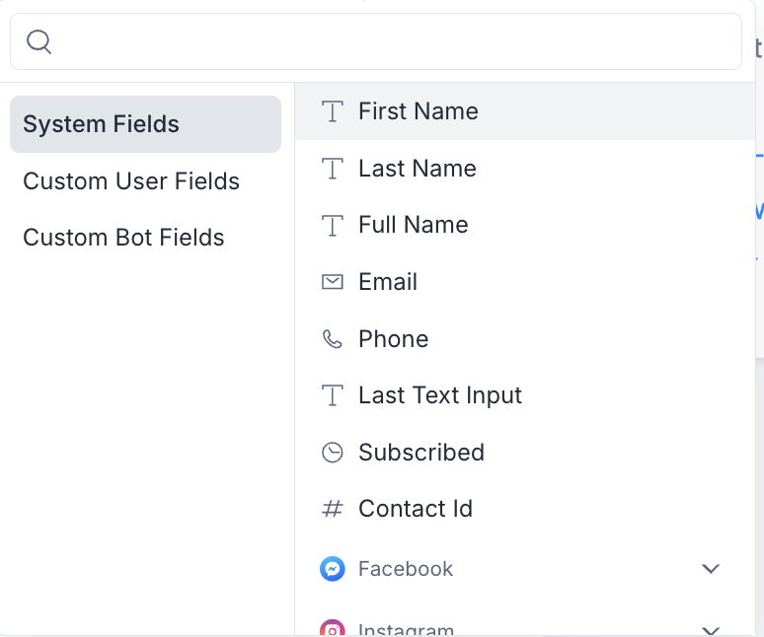Viewport: 764px width, 637px height.
Task: Click the hash icon beside Contact Id
Action: click(333, 509)
